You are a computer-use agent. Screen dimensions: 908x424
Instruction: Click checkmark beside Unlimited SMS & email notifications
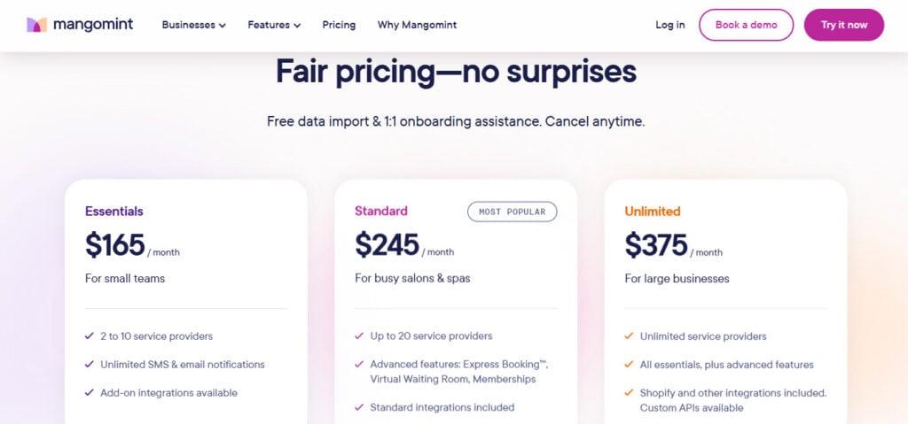(90, 365)
